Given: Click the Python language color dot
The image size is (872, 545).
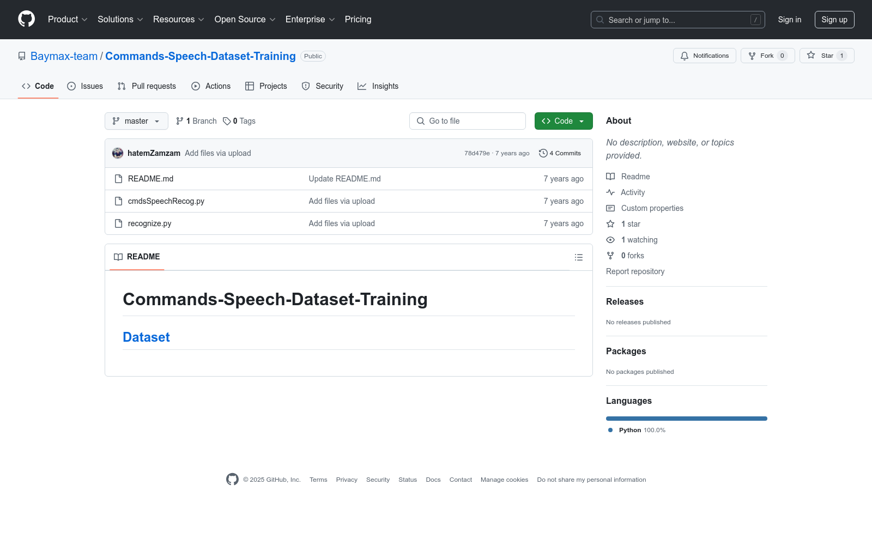Looking at the screenshot, I should click(x=610, y=430).
